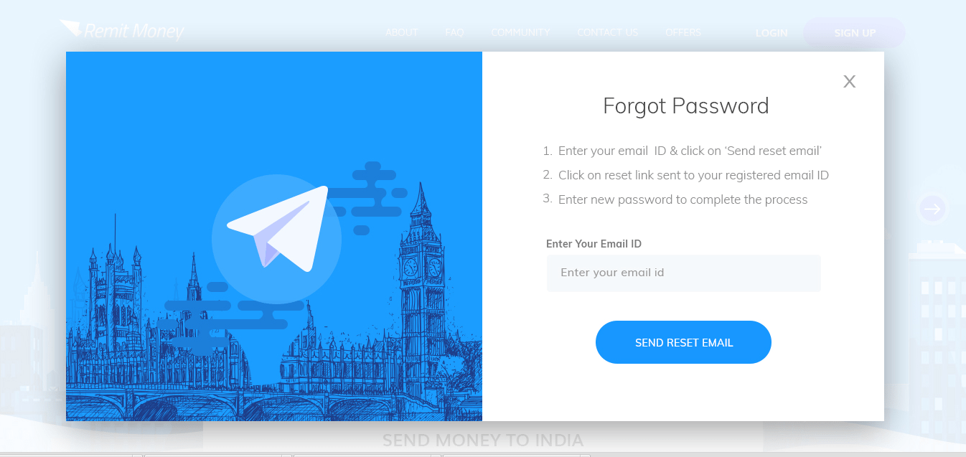Open the FAQ page link
Screen dimensions: 966x457
(x=454, y=32)
